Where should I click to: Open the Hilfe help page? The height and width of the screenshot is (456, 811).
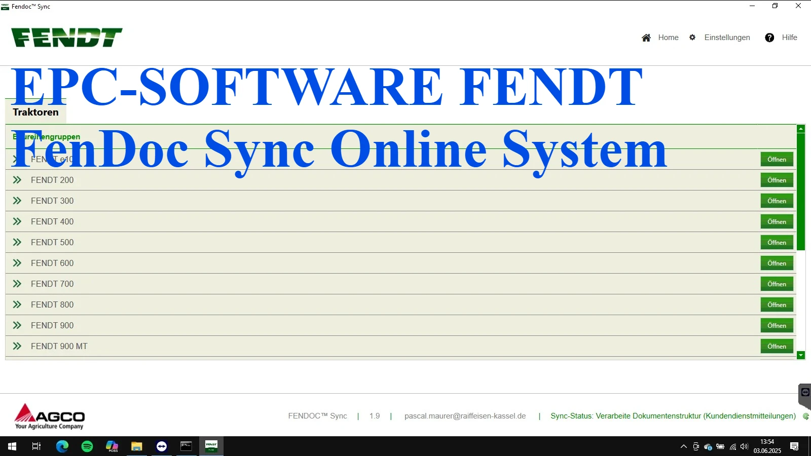781,37
